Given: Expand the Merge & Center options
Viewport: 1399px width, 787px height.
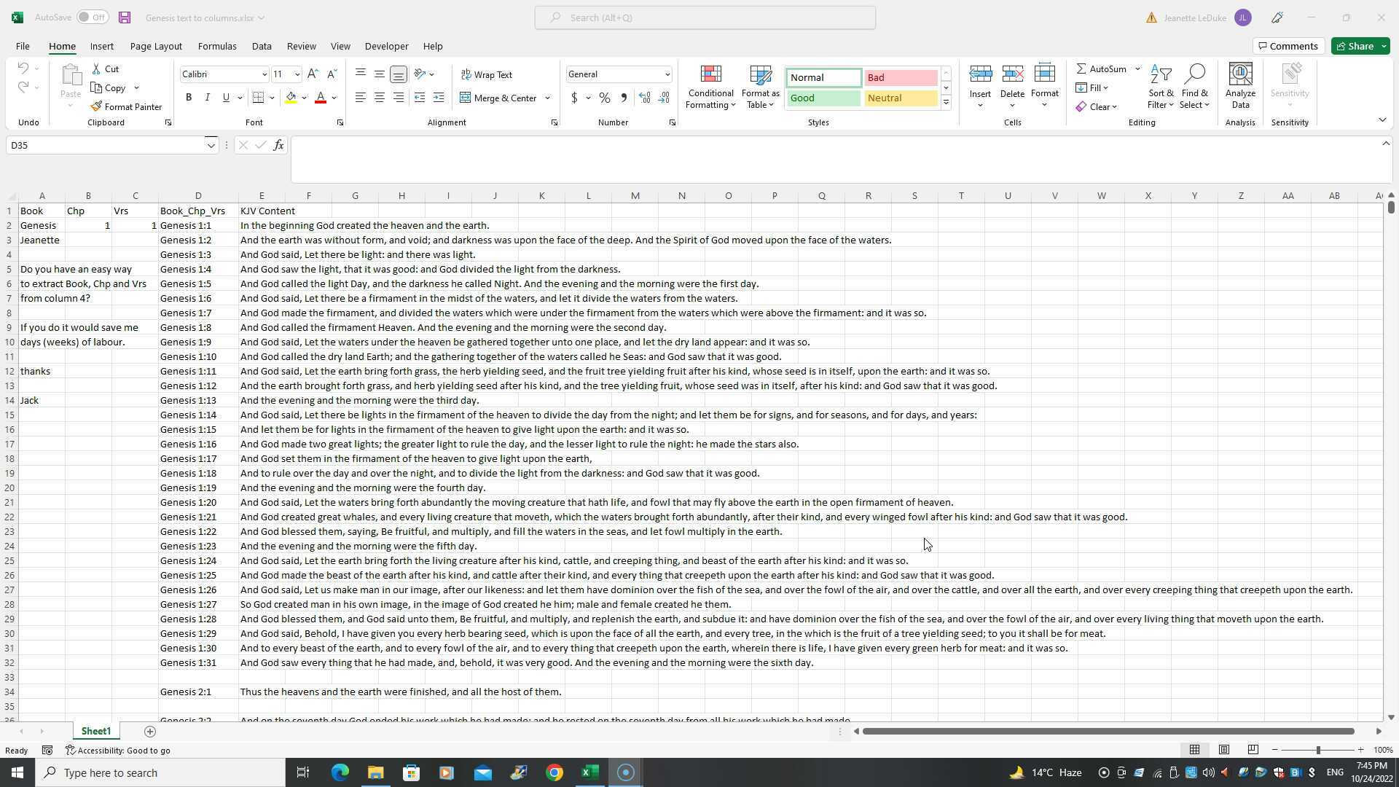Looking at the screenshot, I should [546, 98].
